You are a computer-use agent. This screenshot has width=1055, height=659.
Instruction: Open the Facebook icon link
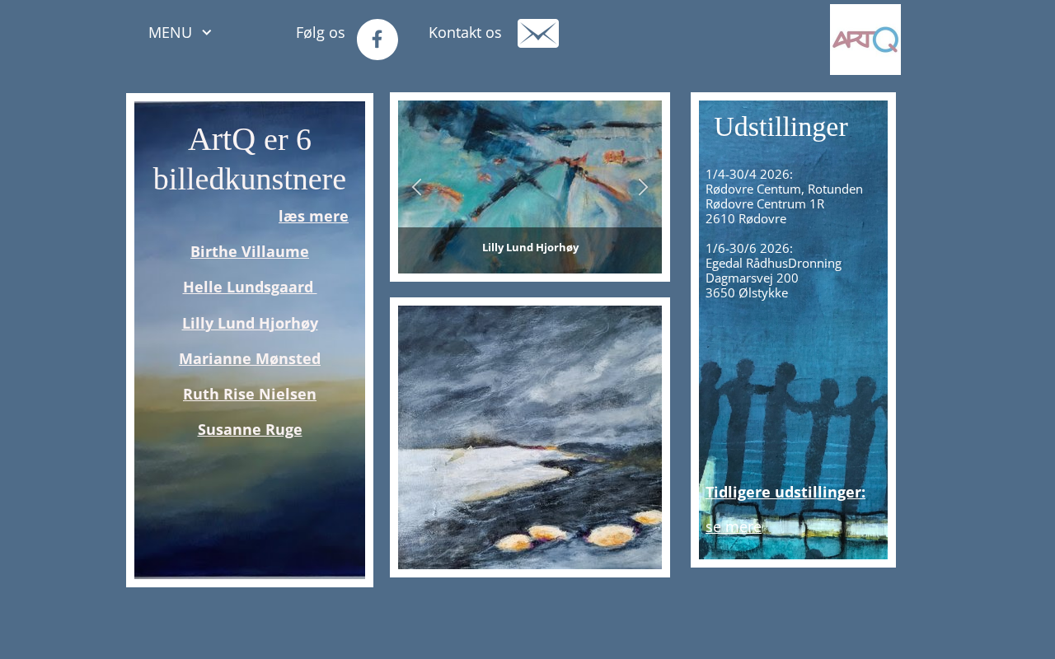377,40
